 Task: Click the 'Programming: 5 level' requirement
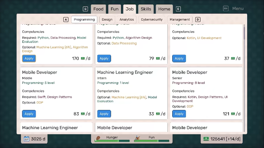click(38, 83)
